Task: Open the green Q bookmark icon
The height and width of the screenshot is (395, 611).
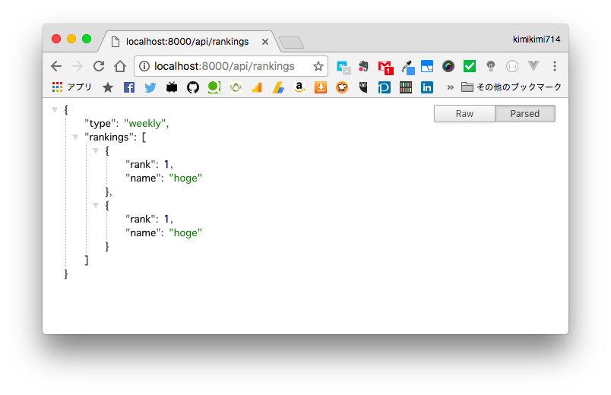Action: 214,87
